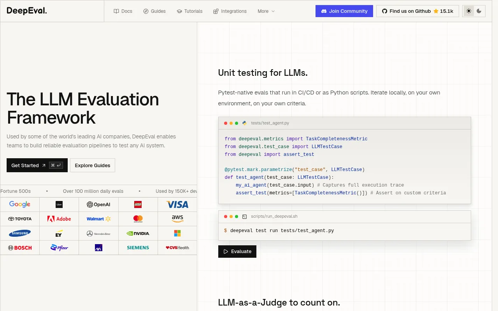This screenshot has height=311, width=498.
Task: Select the aws logo tile
Action: pos(177,219)
